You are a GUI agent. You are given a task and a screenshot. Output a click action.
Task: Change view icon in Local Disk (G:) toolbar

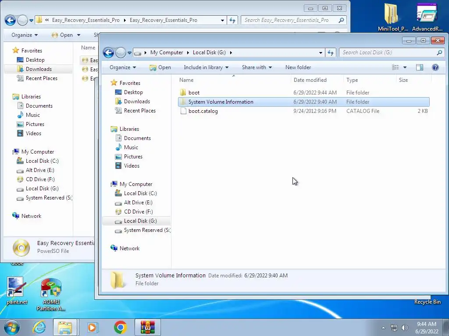point(396,67)
